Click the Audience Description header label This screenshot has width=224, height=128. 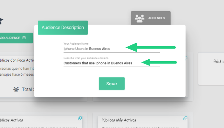pyautogui.click(x=63, y=27)
